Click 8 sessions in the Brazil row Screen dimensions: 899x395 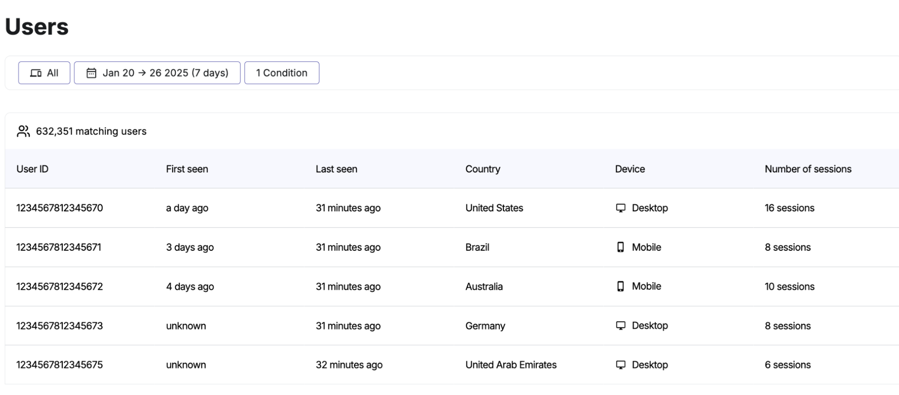click(x=788, y=247)
